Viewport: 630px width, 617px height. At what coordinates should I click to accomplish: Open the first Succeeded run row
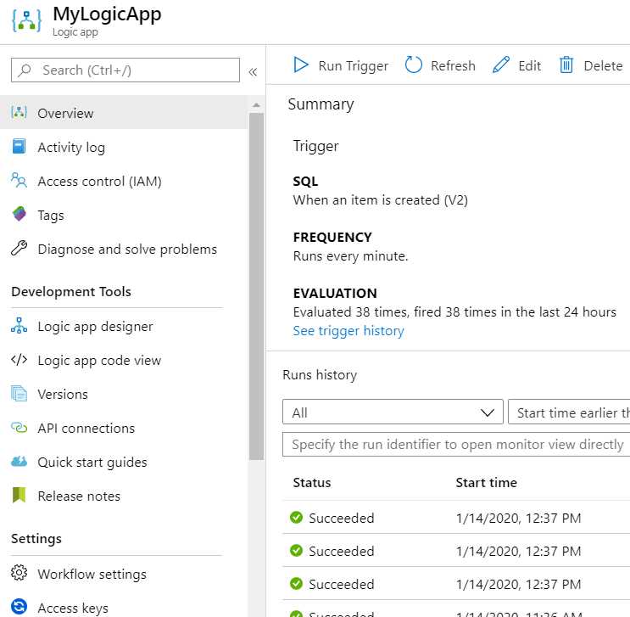coord(456,518)
